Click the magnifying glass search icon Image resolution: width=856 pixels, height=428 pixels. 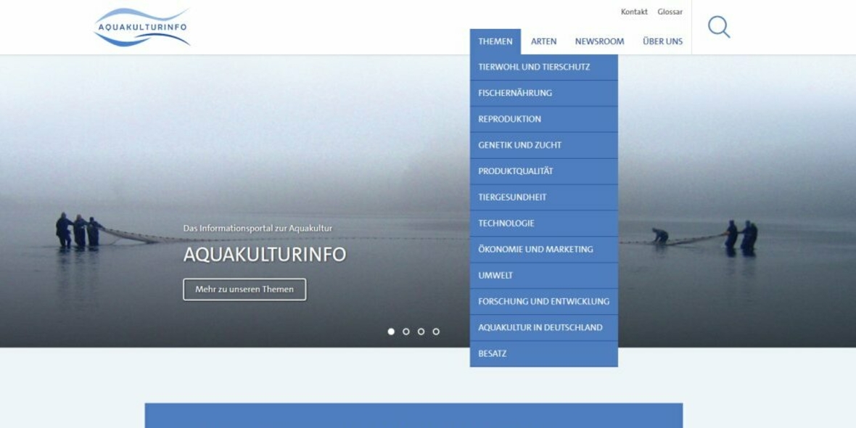coord(718,27)
